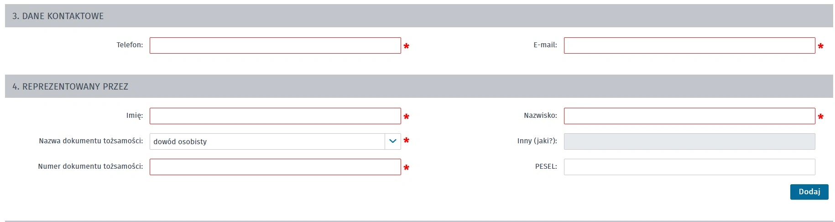The height and width of the screenshot is (222, 835).
Task: Click the required asterisk next to Telefon
Action: (406, 46)
